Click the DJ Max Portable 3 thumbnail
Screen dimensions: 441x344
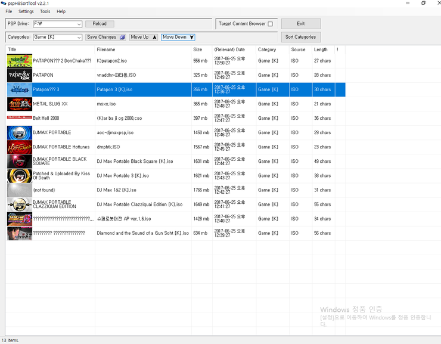20,175
